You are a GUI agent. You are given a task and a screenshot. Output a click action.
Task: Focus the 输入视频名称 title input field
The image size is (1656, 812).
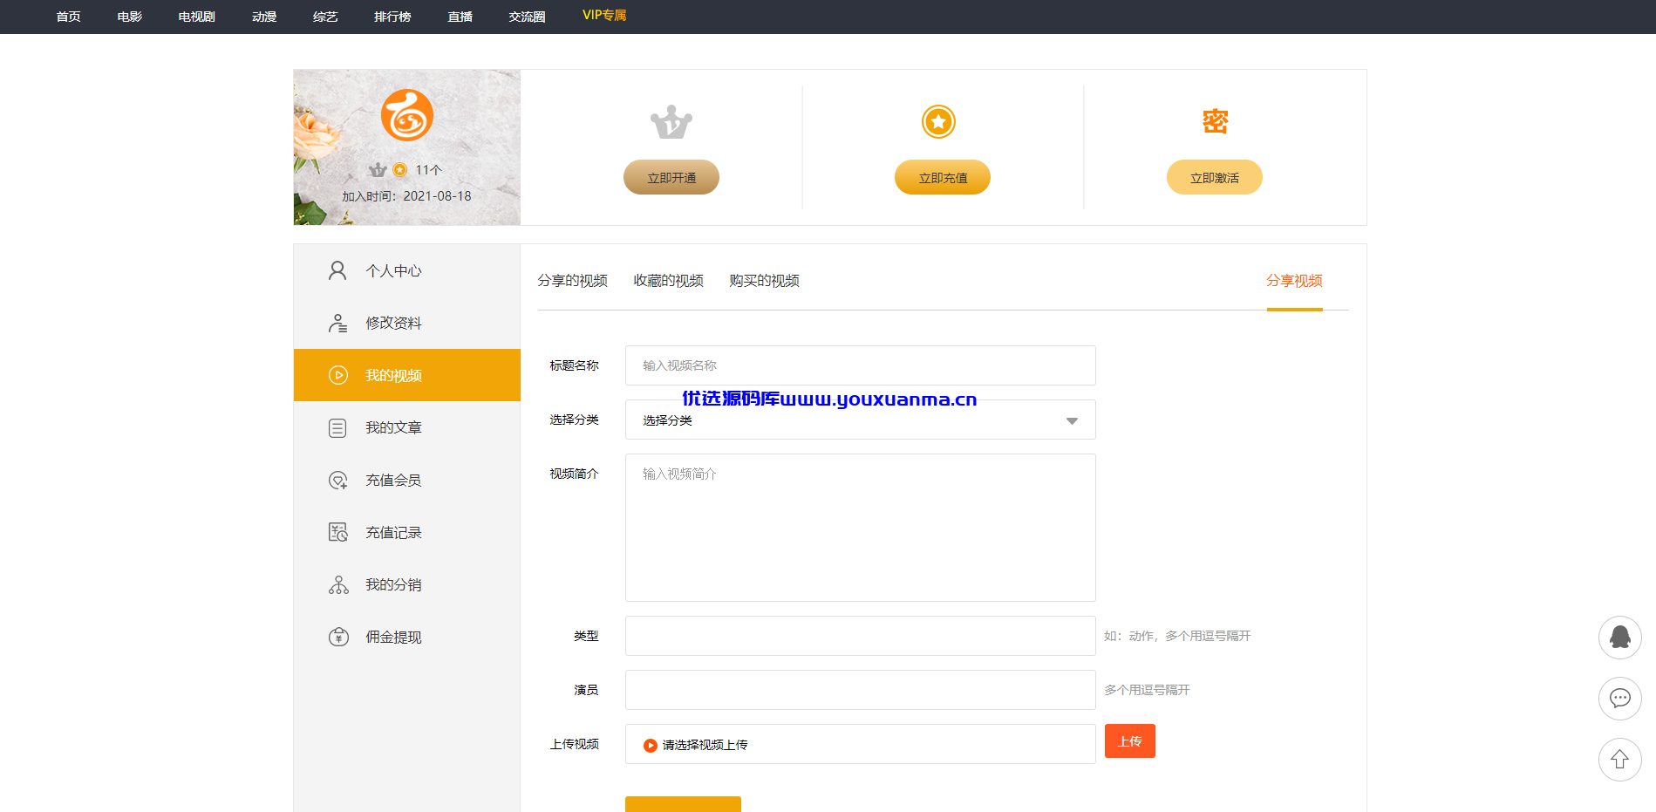click(x=860, y=365)
